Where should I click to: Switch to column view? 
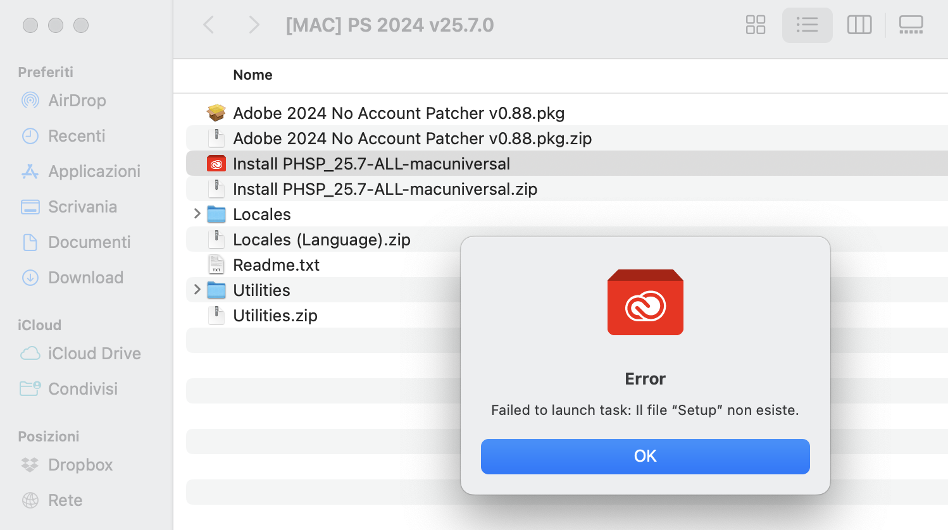[859, 25]
